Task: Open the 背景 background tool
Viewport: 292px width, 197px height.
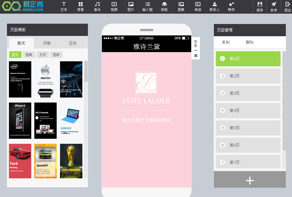Action: [x=80, y=7]
